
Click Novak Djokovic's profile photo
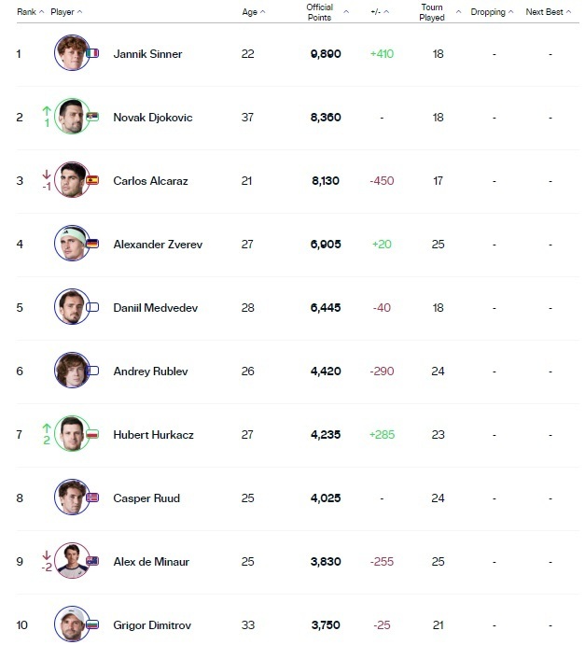71,117
